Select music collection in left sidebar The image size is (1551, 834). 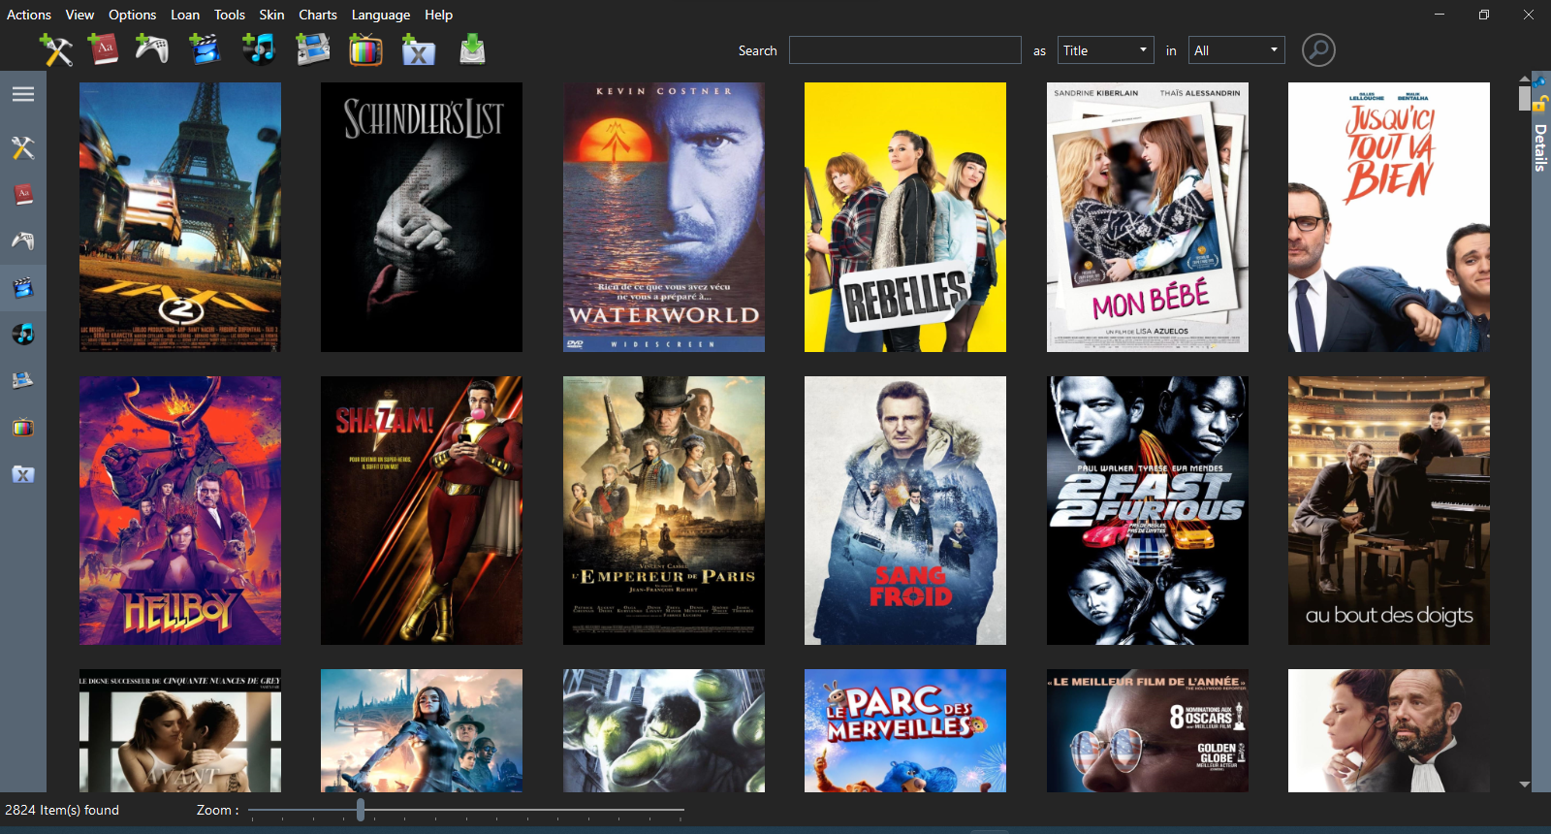pos(23,334)
